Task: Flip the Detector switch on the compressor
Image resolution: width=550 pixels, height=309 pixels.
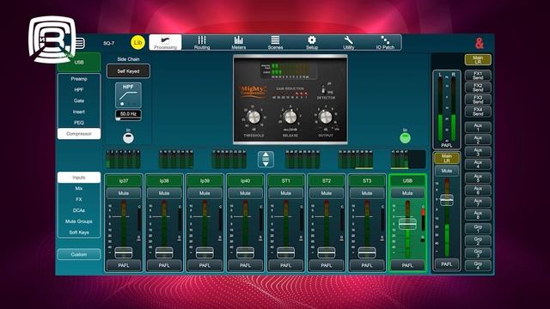Action: pos(323,89)
